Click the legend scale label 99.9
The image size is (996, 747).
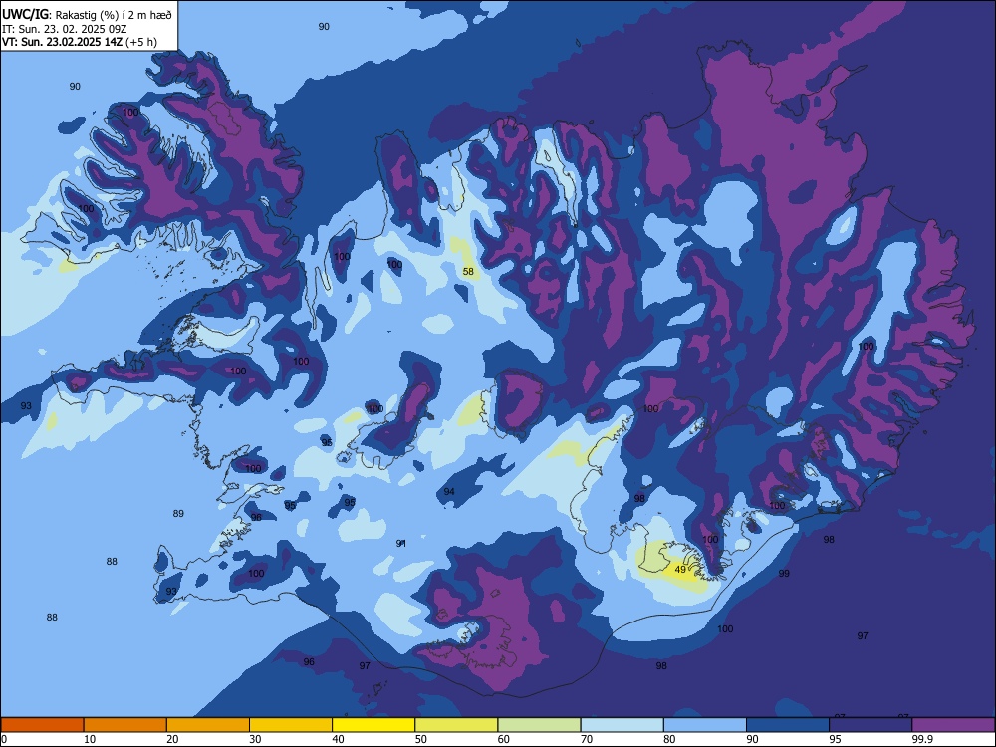click(921, 739)
